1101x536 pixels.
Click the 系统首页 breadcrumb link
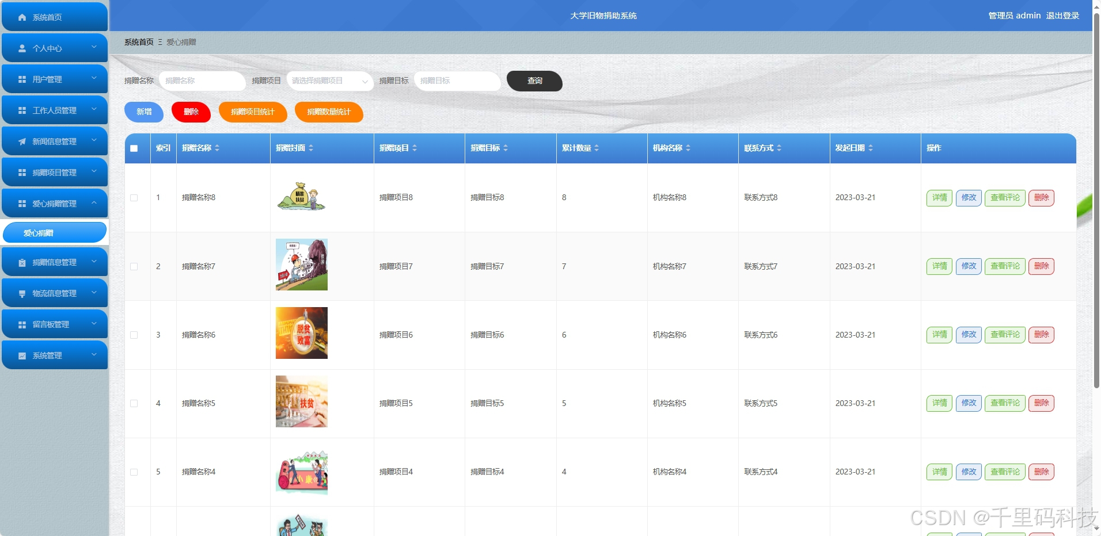(139, 42)
